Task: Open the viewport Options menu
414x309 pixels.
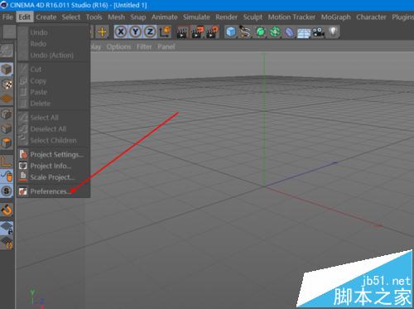Action: click(x=118, y=47)
